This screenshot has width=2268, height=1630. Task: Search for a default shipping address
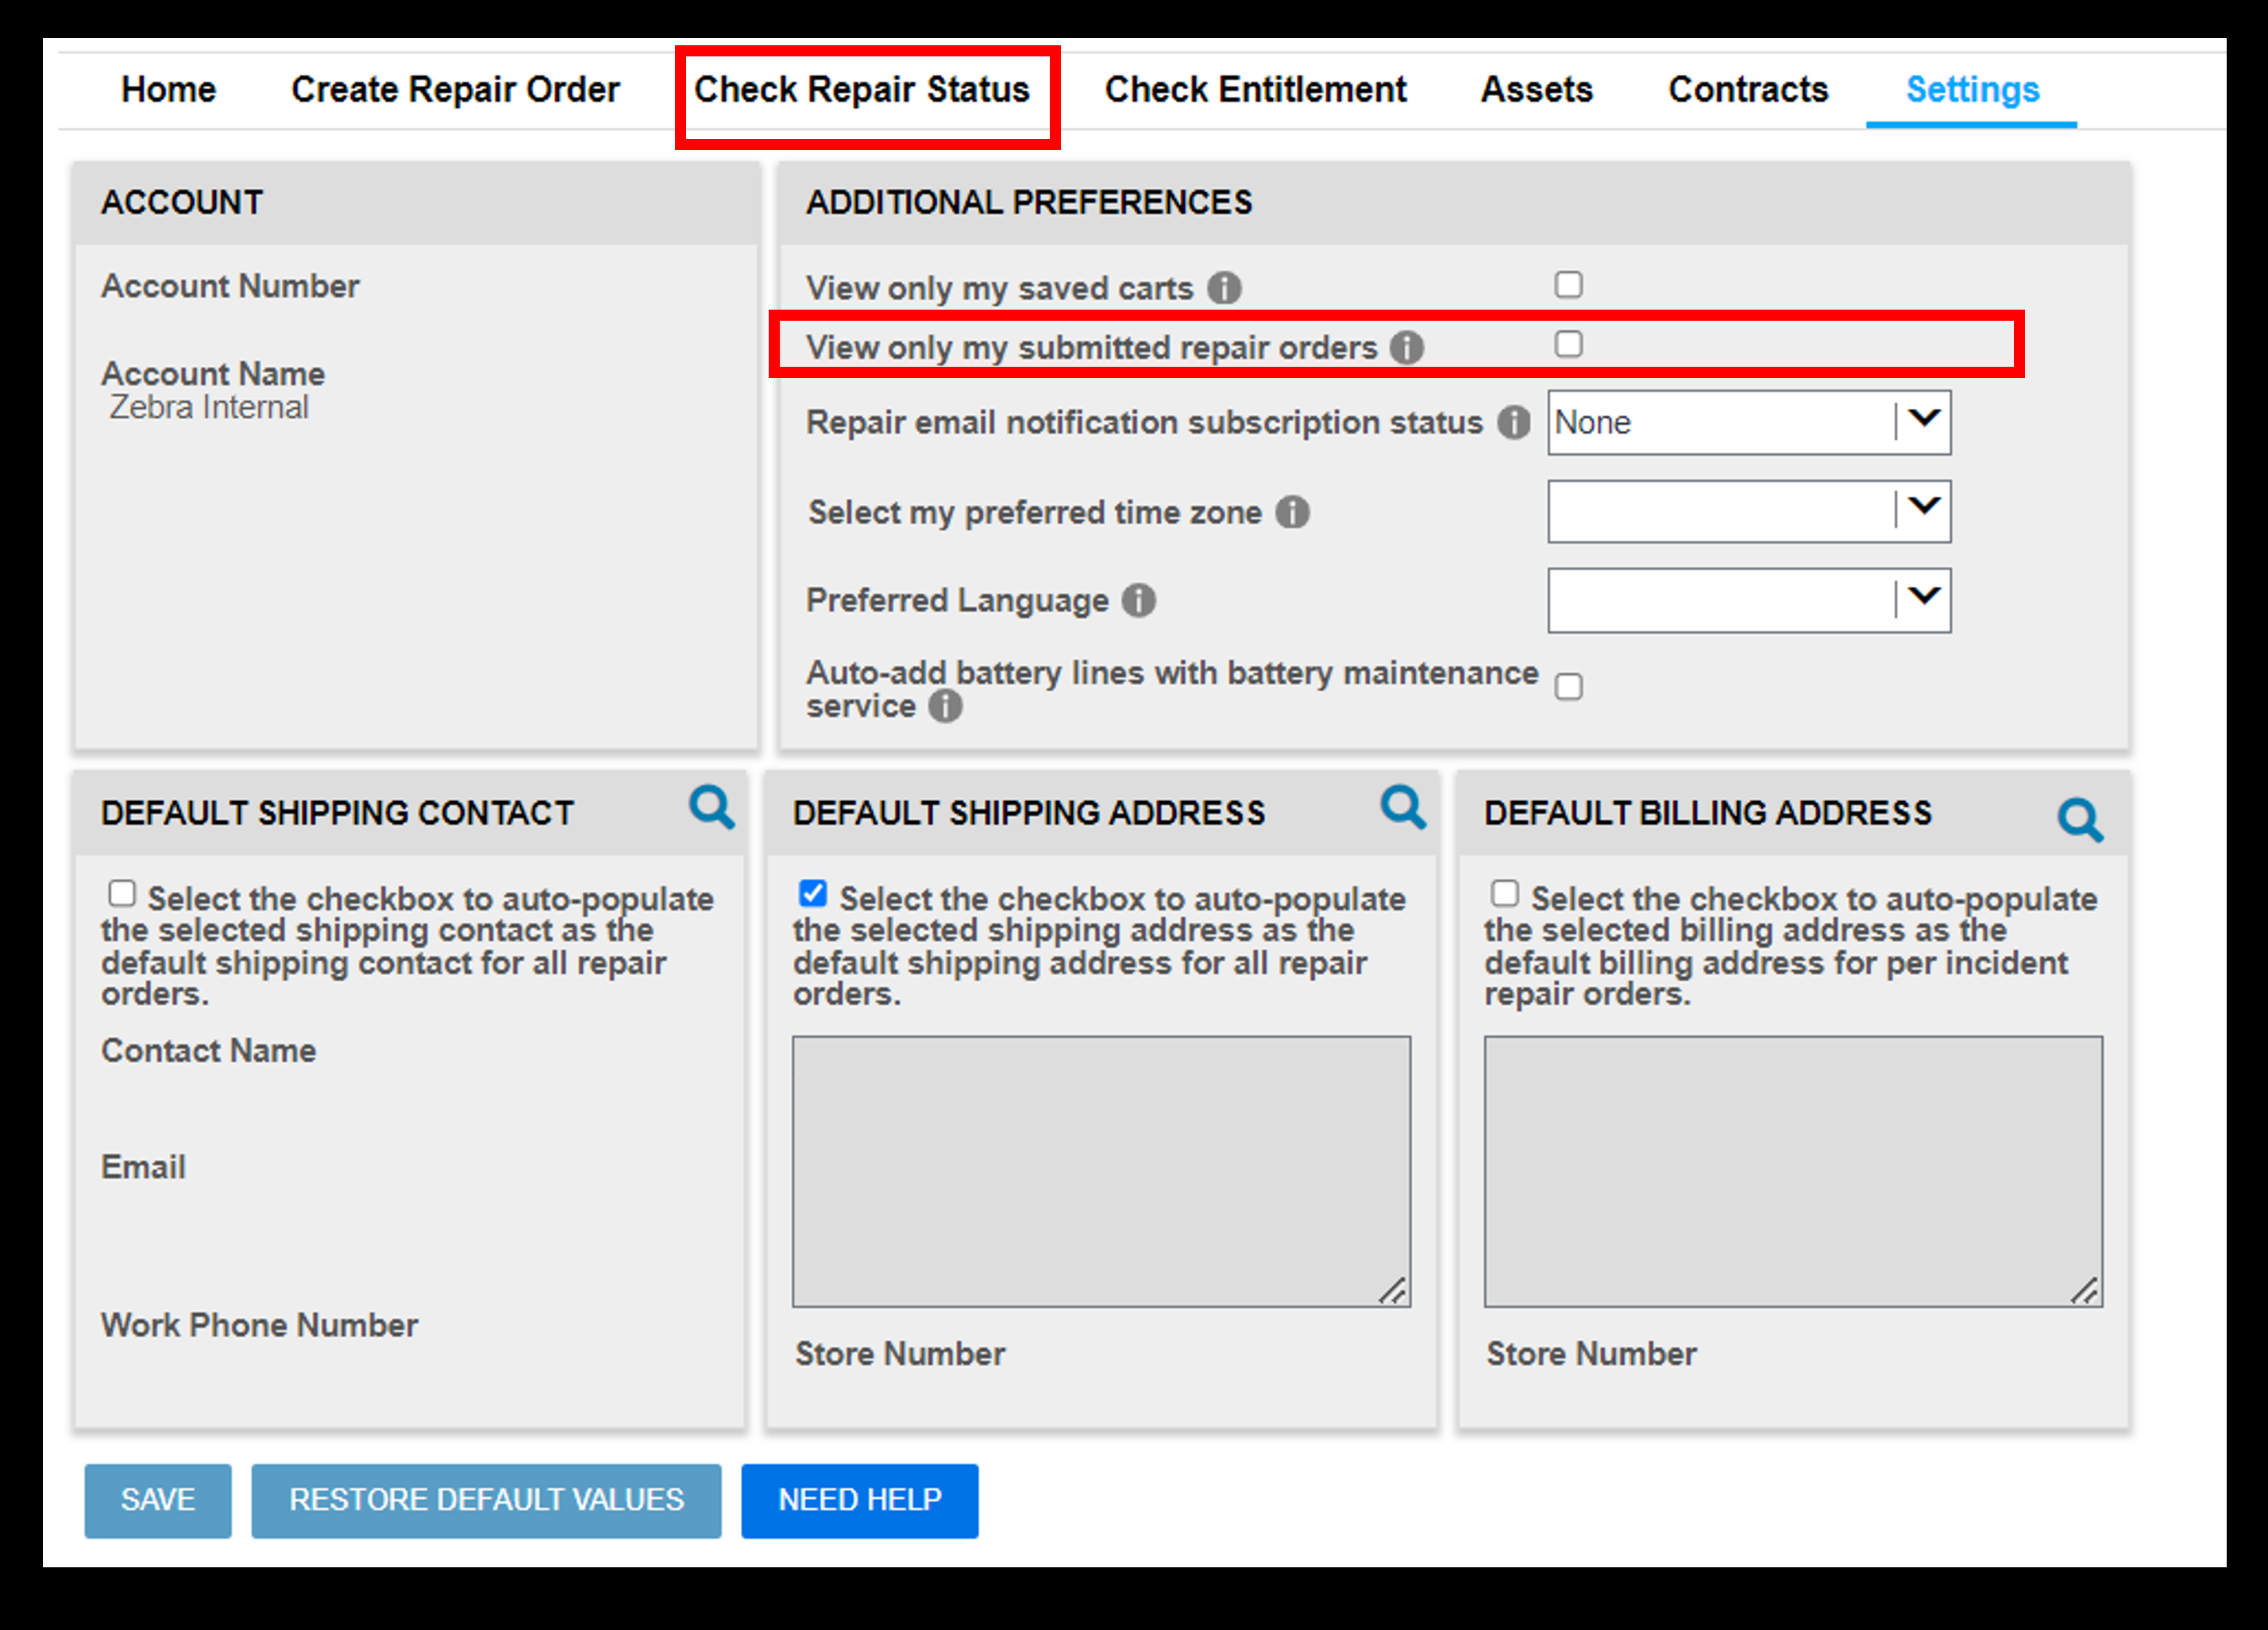pos(1403,806)
